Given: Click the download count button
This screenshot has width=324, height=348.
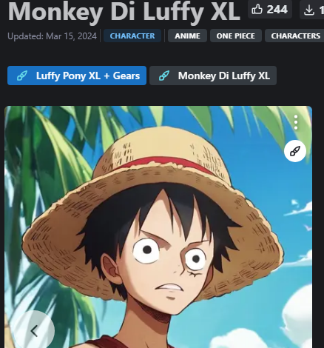Looking at the screenshot, I should coord(311,10).
